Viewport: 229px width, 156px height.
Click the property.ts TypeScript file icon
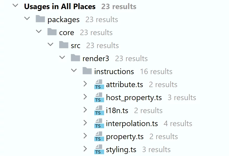tap(99, 136)
